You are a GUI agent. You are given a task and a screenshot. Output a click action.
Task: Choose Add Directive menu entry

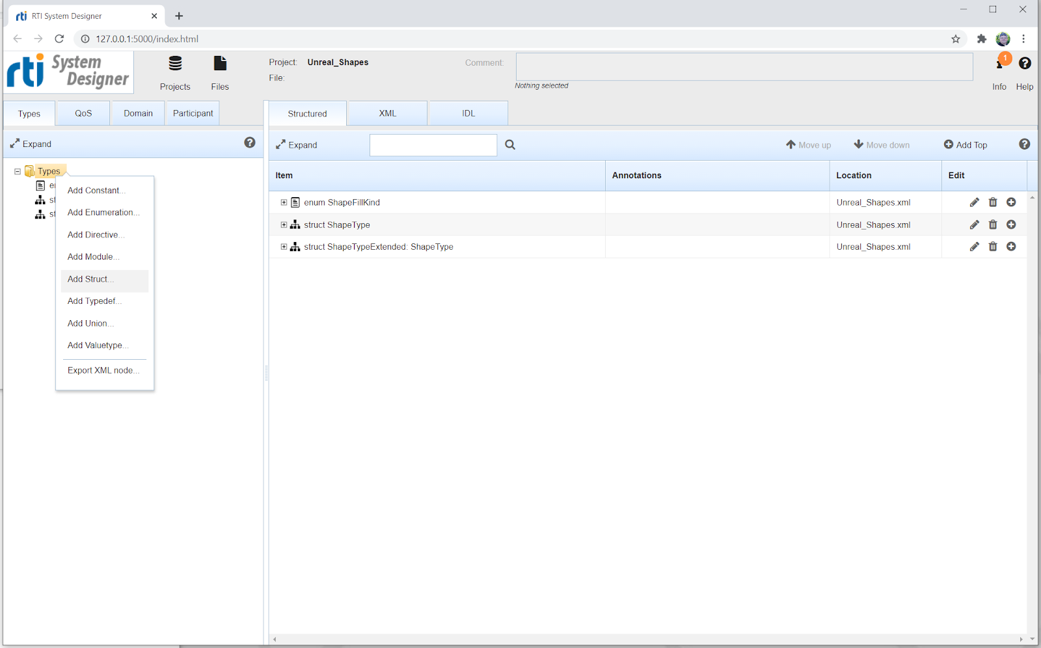(105, 235)
